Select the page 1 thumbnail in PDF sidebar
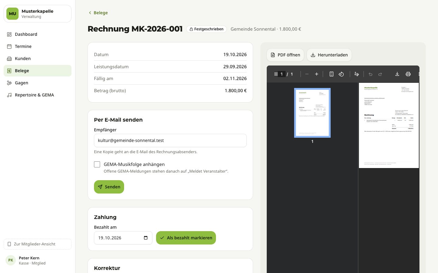The width and height of the screenshot is (438, 273). click(312, 113)
